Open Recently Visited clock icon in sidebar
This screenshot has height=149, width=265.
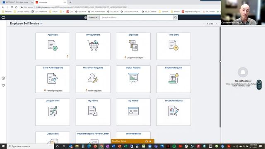(3, 78)
